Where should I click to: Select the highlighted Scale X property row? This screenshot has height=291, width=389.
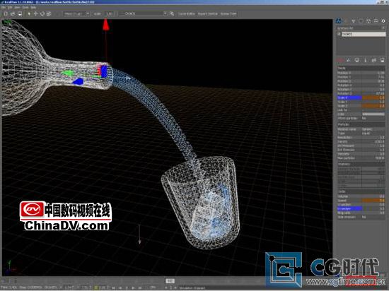(361, 98)
